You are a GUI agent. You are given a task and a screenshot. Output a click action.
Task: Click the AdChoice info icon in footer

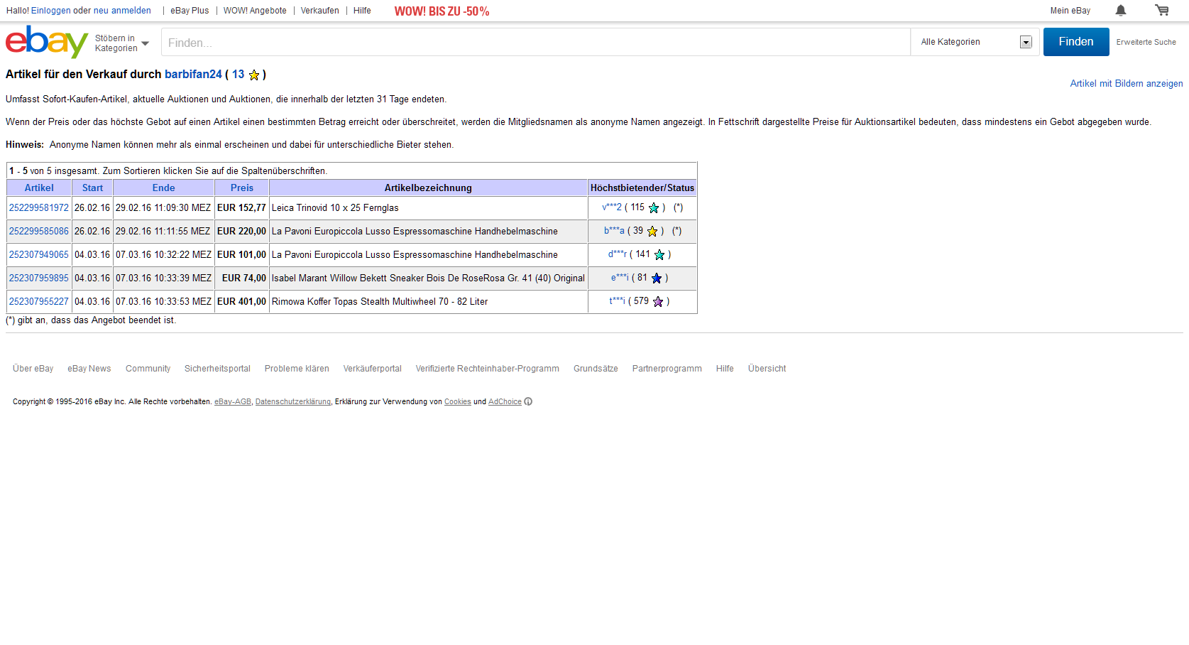[528, 402]
